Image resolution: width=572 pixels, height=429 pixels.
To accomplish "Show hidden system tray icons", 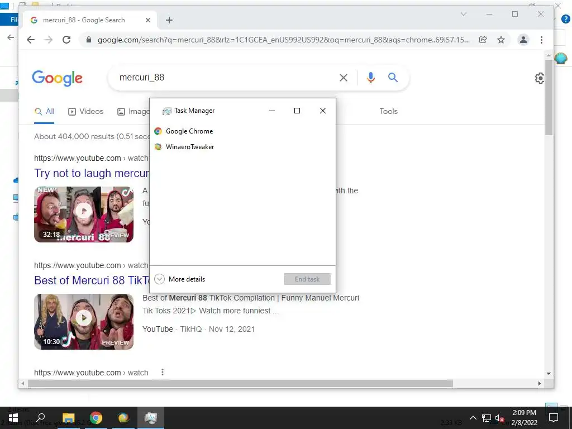I will pyautogui.click(x=473, y=418).
